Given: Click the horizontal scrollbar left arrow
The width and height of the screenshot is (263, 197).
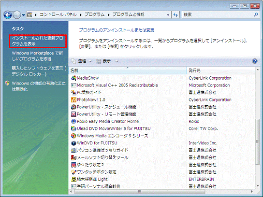Looking at the screenshot, I should [71, 191].
